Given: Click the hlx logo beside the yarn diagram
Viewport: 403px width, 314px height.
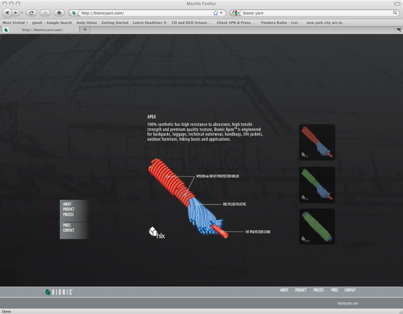Looking at the screenshot, I should pos(157,233).
